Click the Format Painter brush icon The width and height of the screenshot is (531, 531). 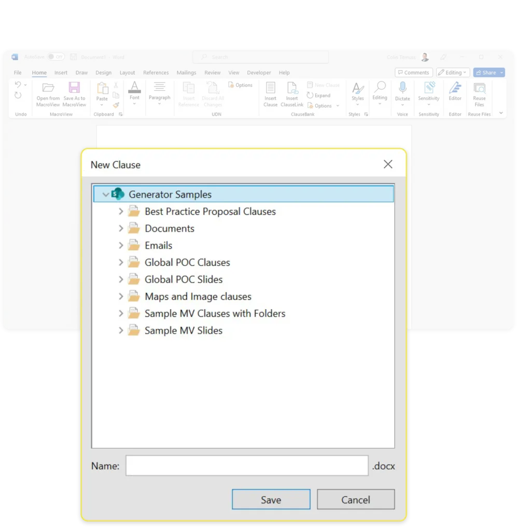[116, 105]
